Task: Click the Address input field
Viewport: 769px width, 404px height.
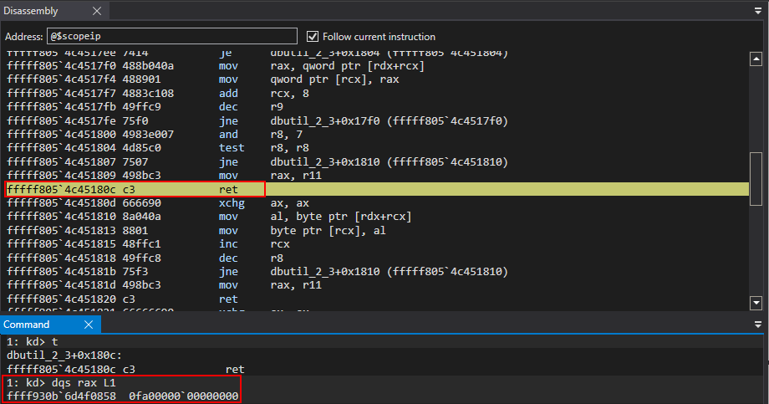Action: (172, 37)
